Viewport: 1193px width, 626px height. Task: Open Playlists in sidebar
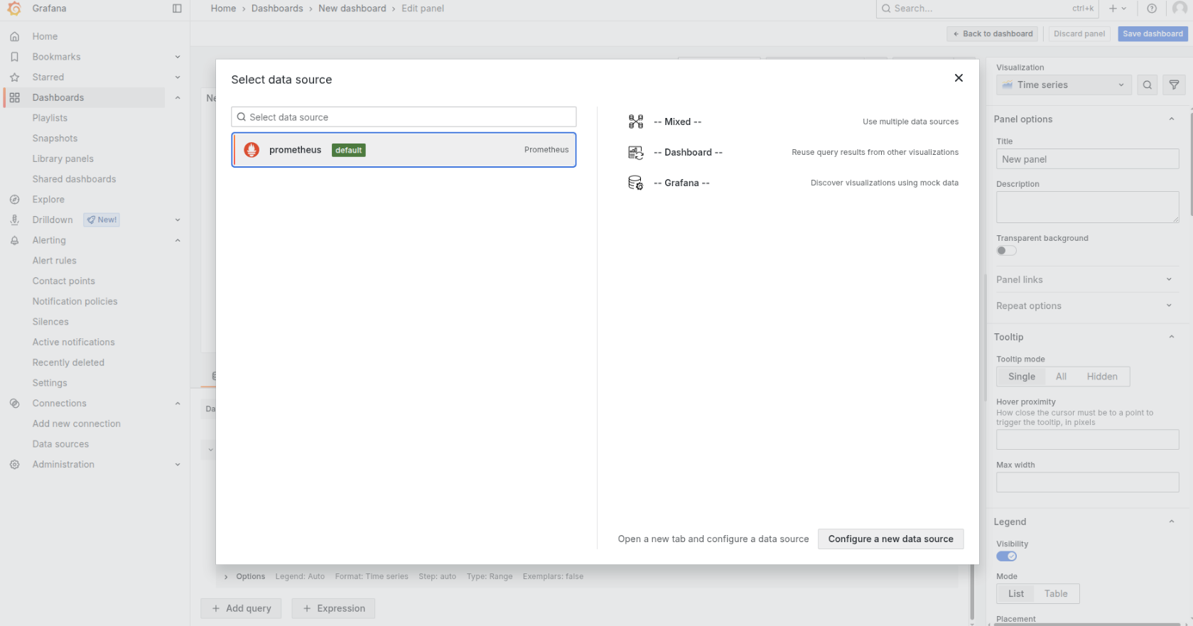(50, 118)
